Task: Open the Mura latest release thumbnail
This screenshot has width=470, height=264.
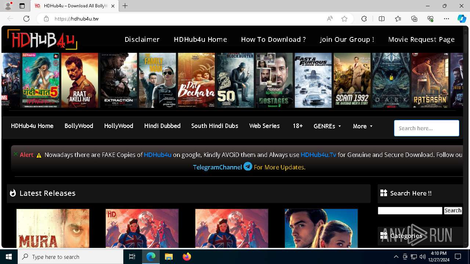Action: [53, 228]
